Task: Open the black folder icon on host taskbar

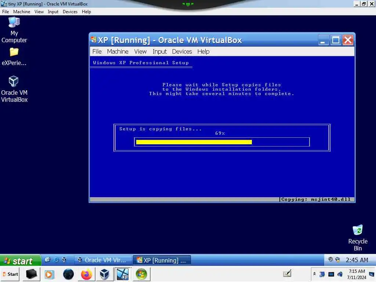Action: tap(32, 274)
